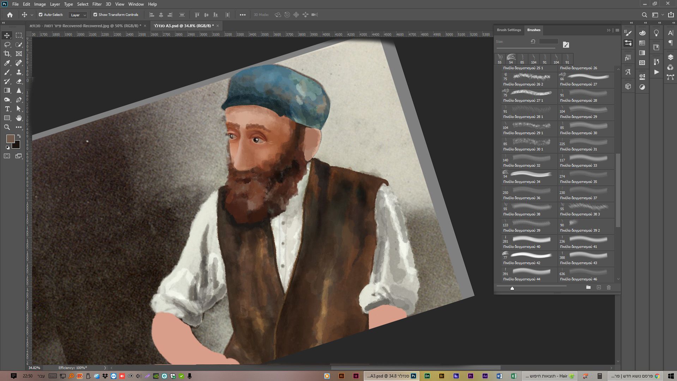The height and width of the screenshot is (381, 677).
Task: Select brush Πινέλο δειγματισμού 34
Action: coord(529,177)
